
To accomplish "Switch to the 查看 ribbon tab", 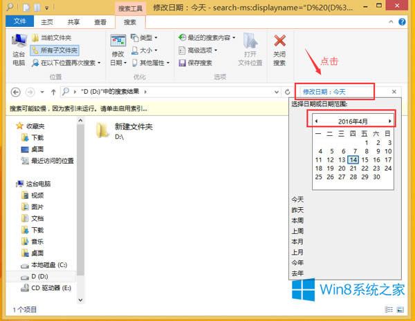I will click(x=100, y=22).
